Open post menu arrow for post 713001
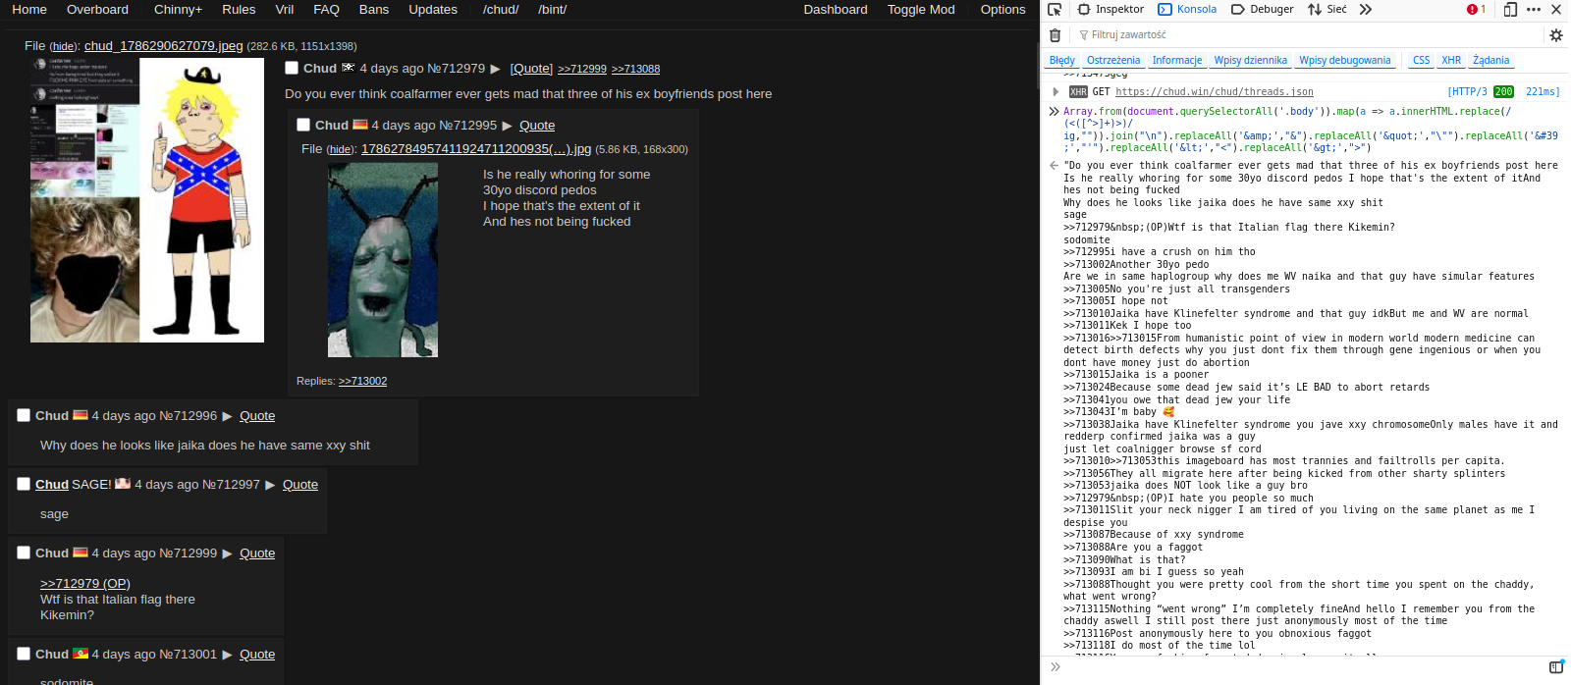 coord(228,655)
